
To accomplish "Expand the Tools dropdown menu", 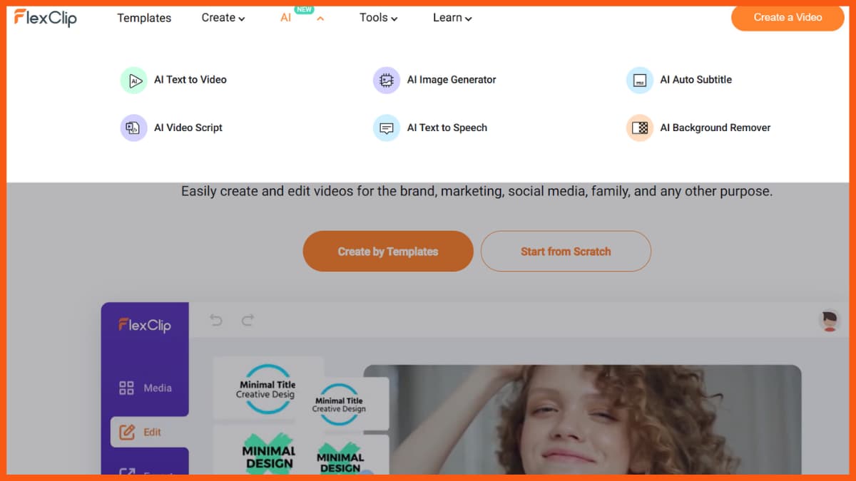I will (379, 18).
